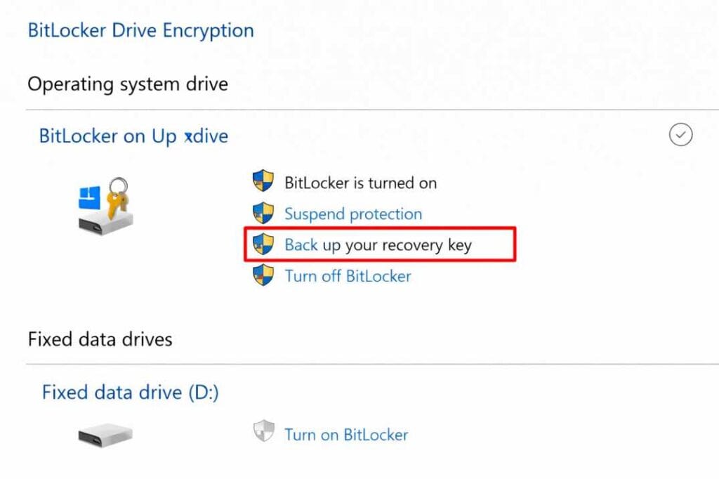Click the BitLocker is turned on status text
719x479 pixels.
360,182
